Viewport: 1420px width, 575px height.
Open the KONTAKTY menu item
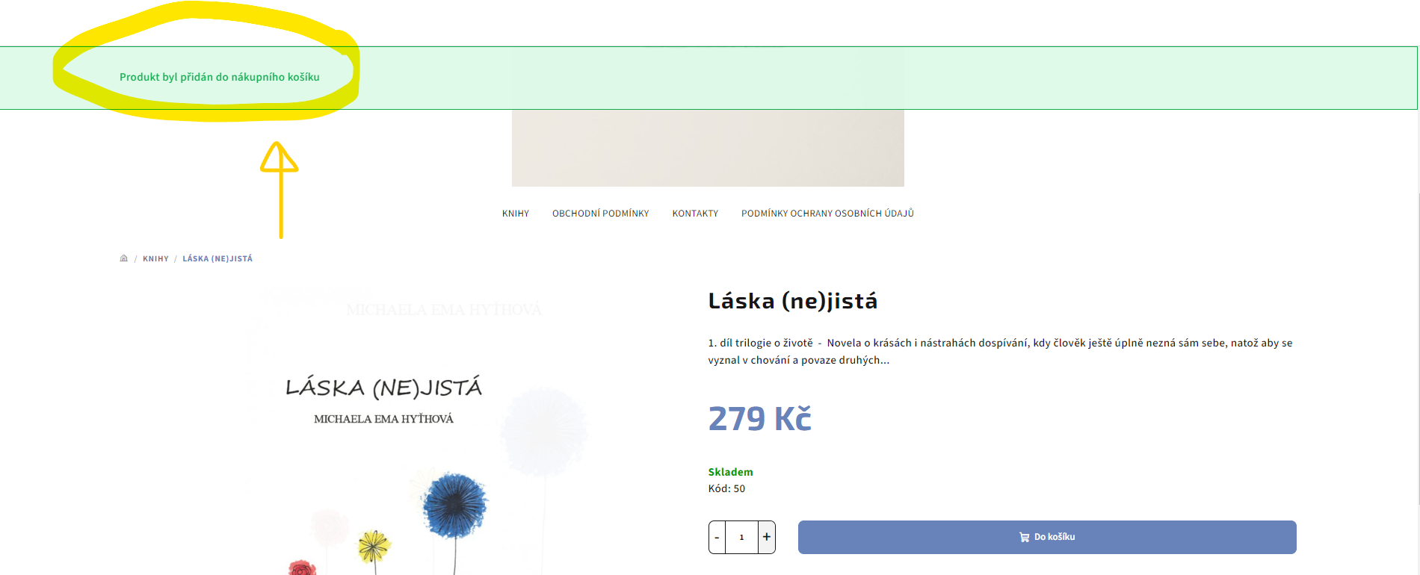coord(695,214)
